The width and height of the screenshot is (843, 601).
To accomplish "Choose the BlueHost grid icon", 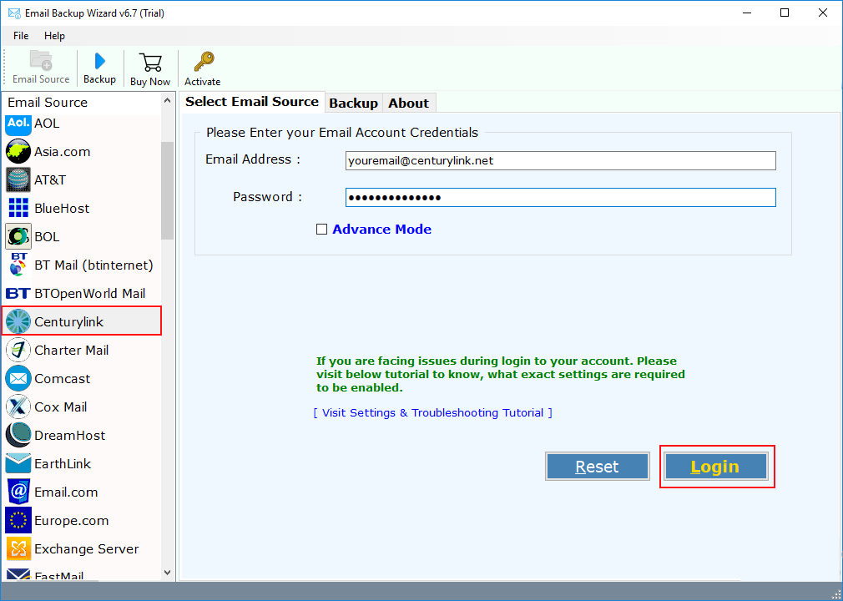I will pos(18,208).
